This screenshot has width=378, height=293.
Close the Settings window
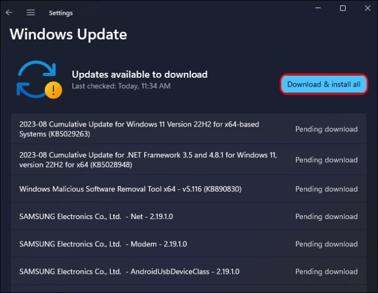click(368, 8)
